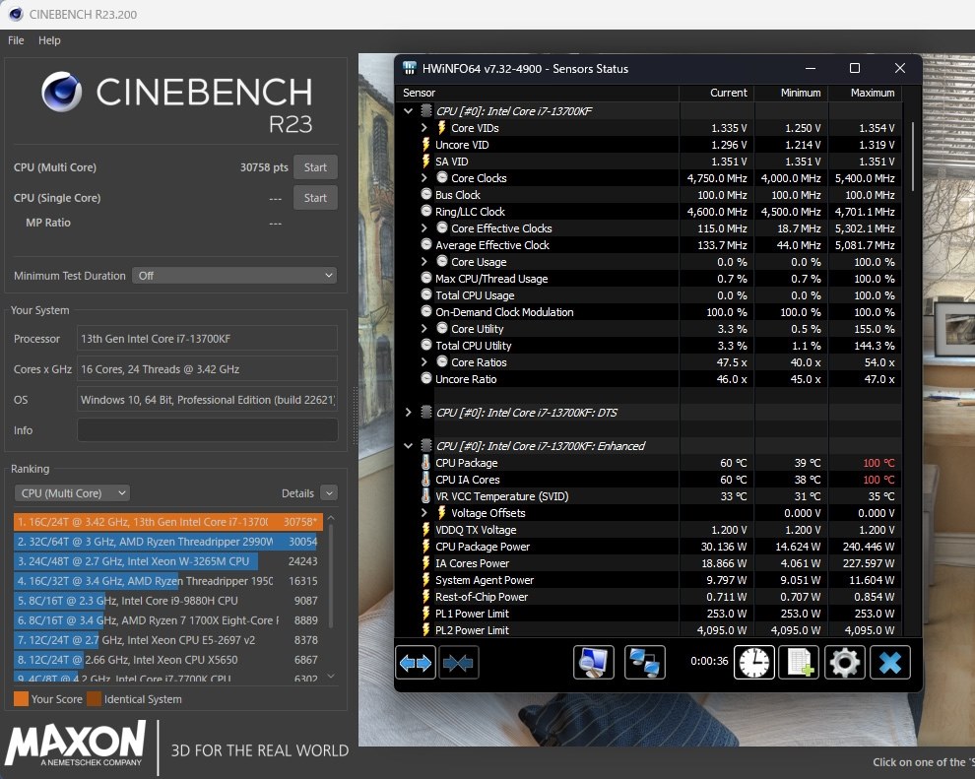Click the Average Effective Clock gauge icon

pos(425,245)
